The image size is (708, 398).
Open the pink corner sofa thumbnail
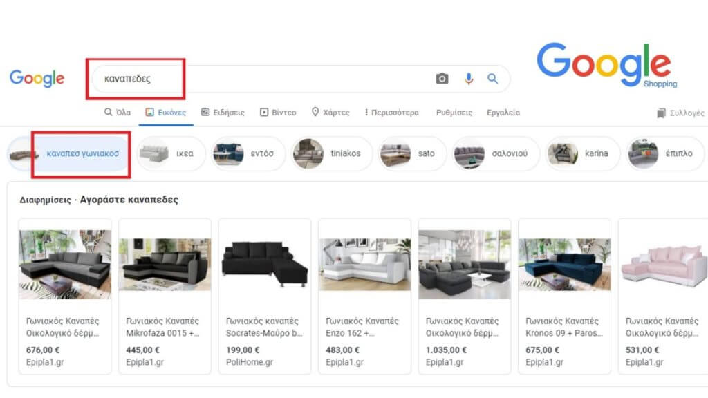(664, 263)
